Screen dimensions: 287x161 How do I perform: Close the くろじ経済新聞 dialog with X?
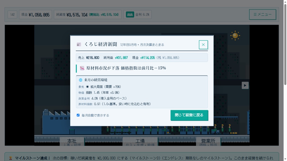point(203,45)
